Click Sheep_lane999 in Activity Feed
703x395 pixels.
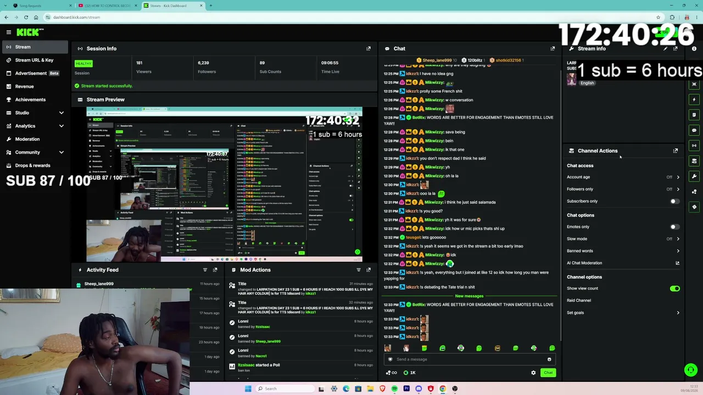click(99, 284)
